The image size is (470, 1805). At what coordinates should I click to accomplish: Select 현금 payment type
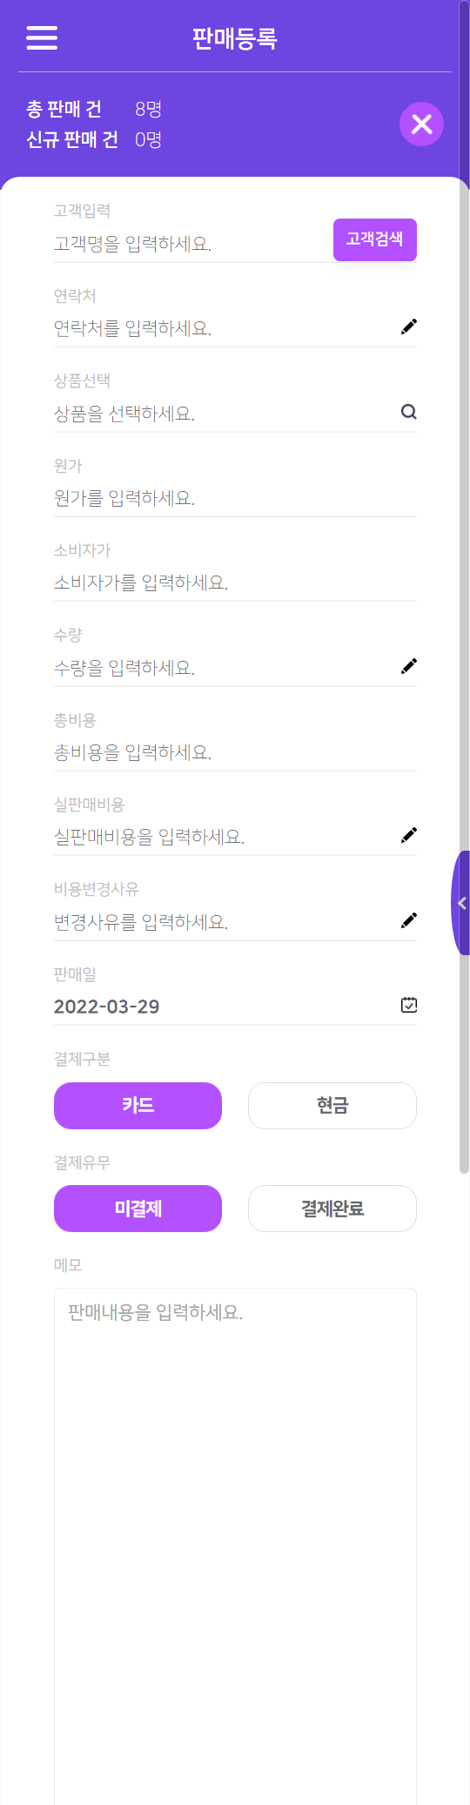pos(332,1106)
